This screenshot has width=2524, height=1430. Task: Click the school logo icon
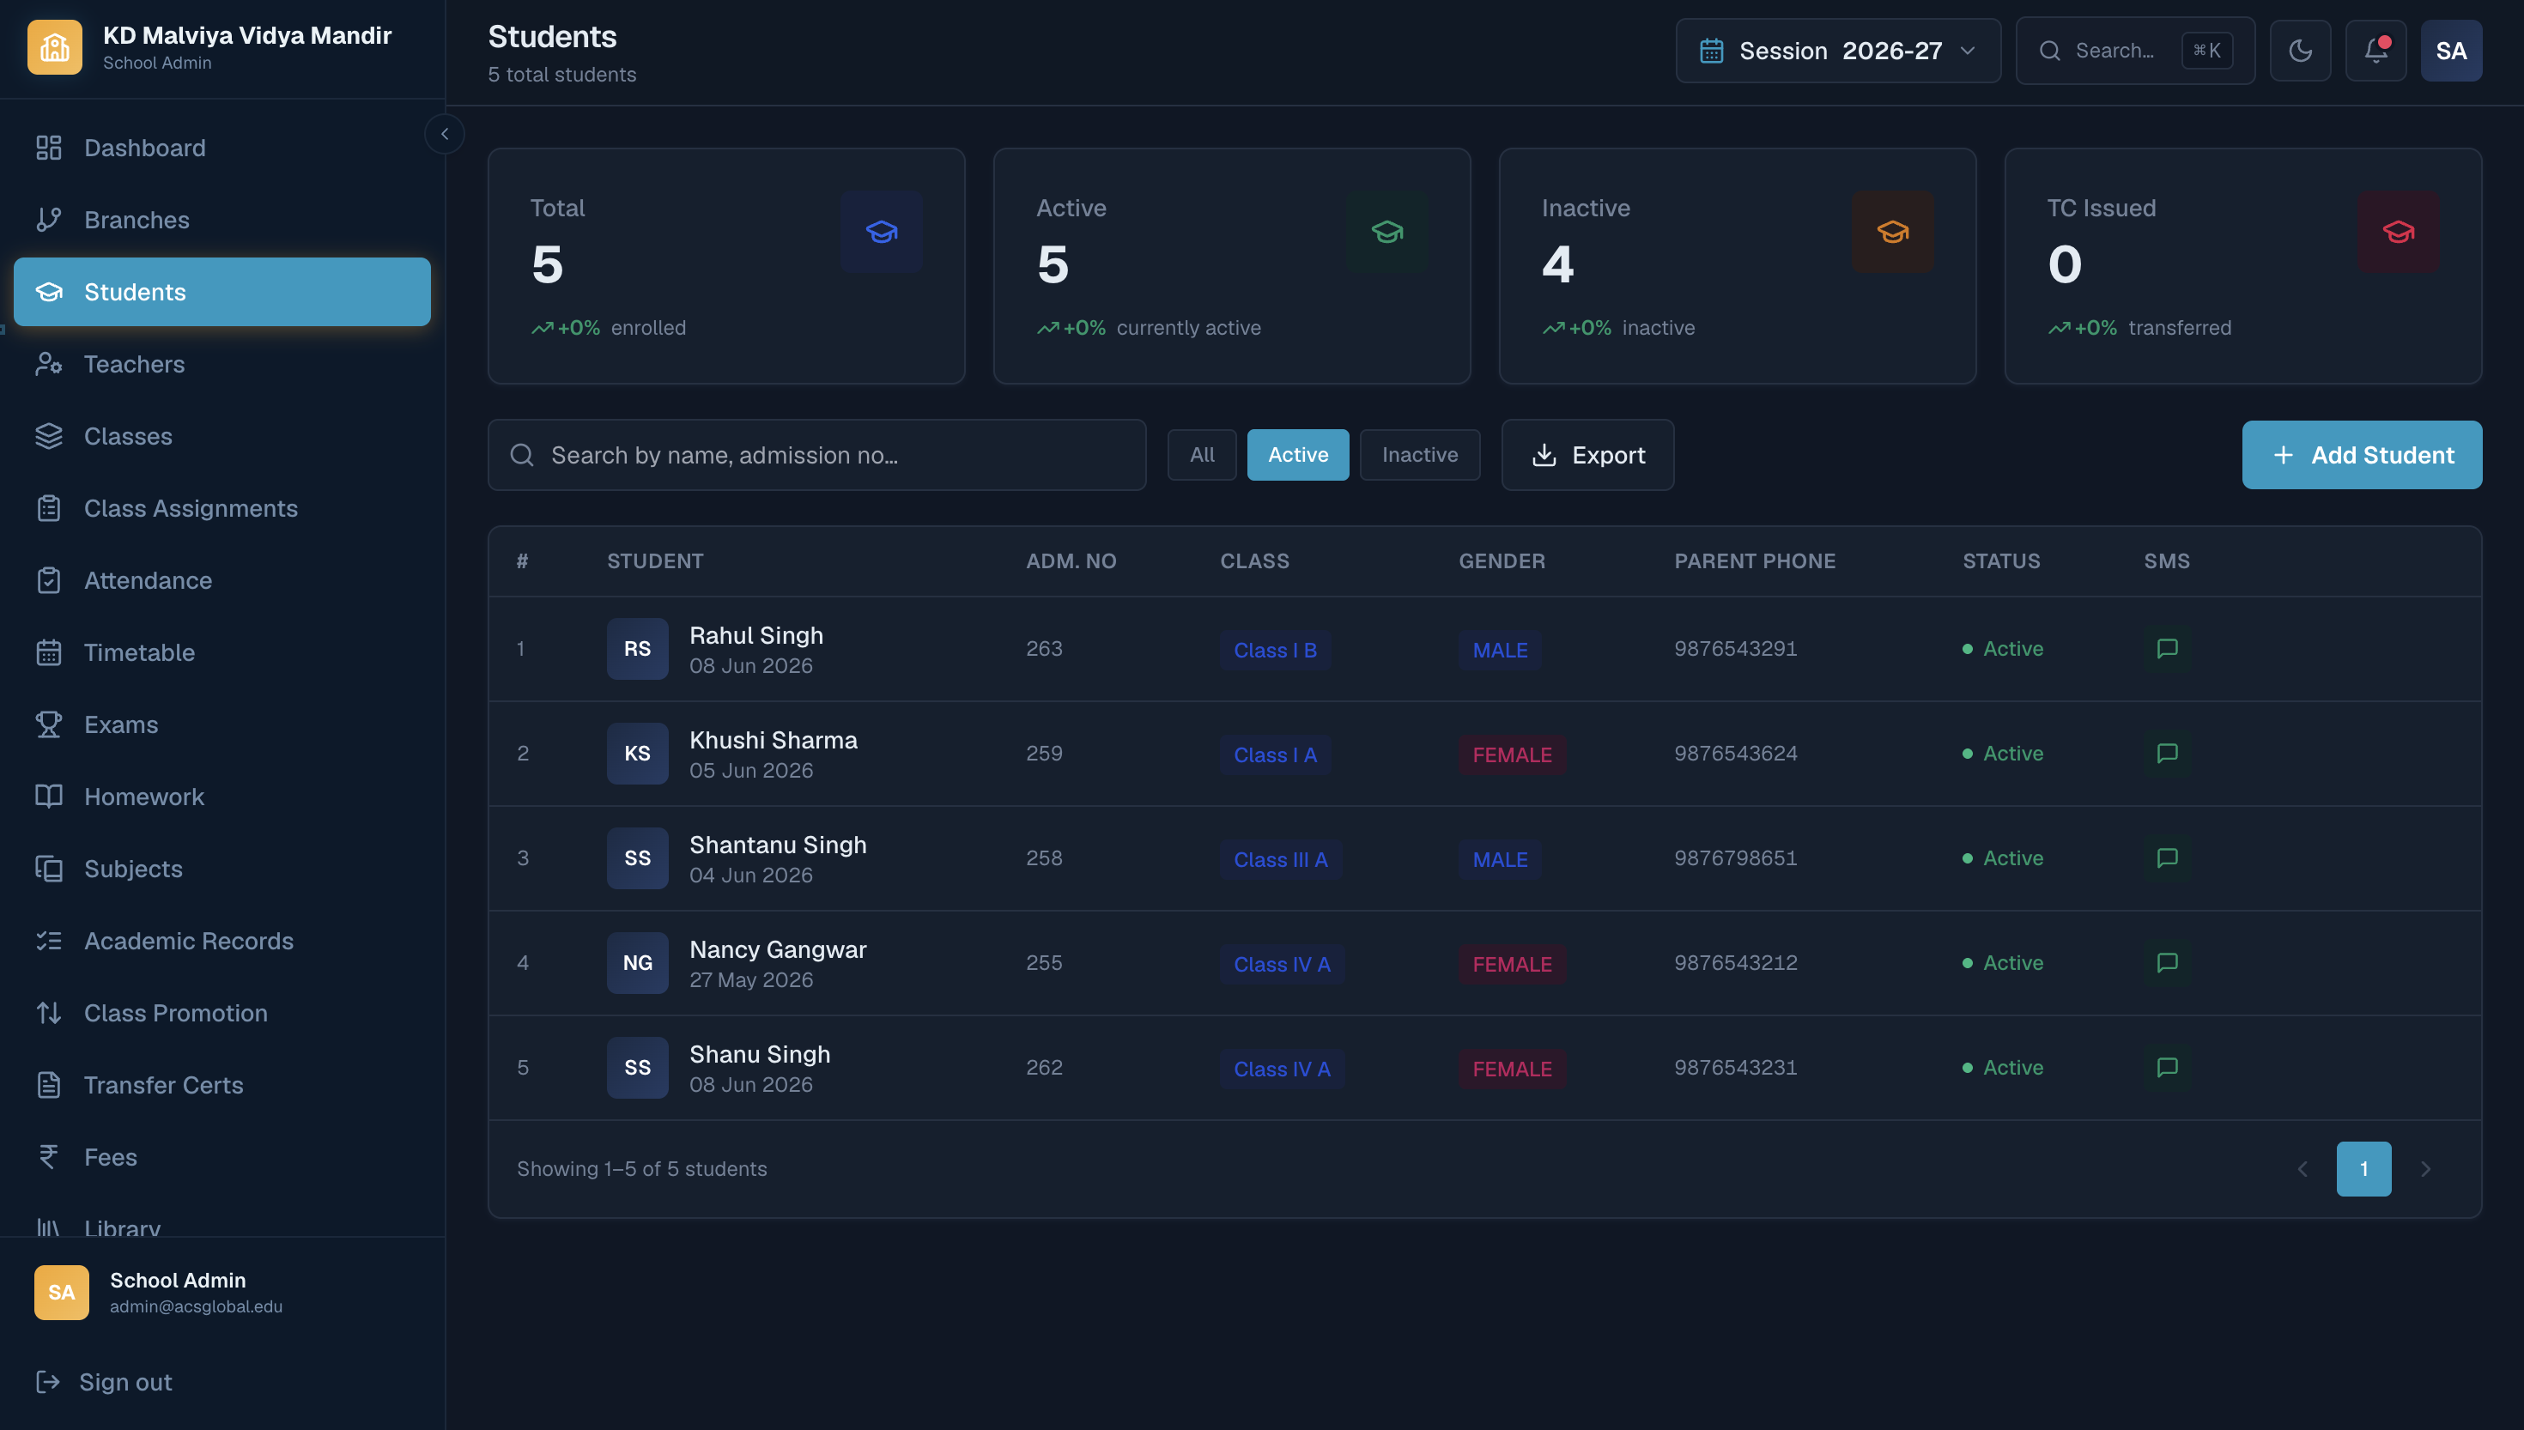pyautogui.click(x=55, y=47)
